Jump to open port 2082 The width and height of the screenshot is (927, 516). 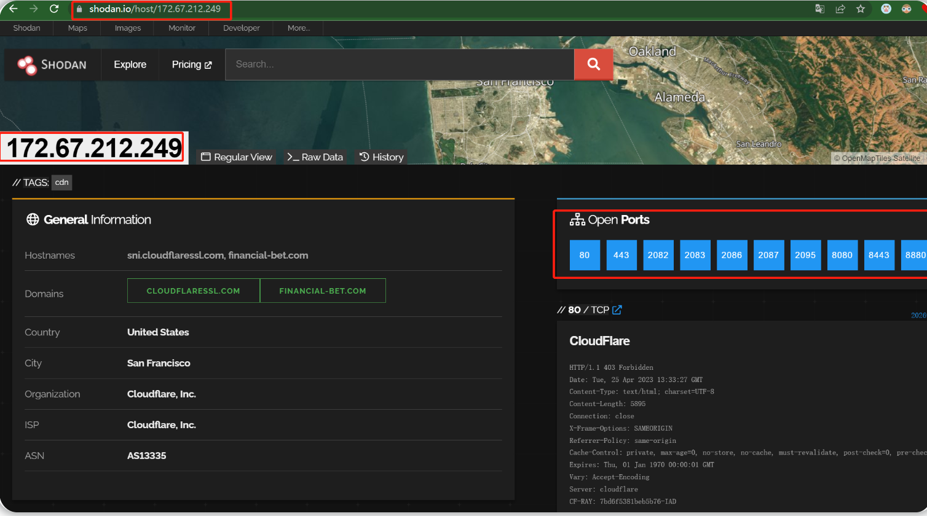coord(658,255)
